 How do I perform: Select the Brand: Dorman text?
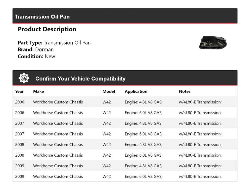coord(36,50)
